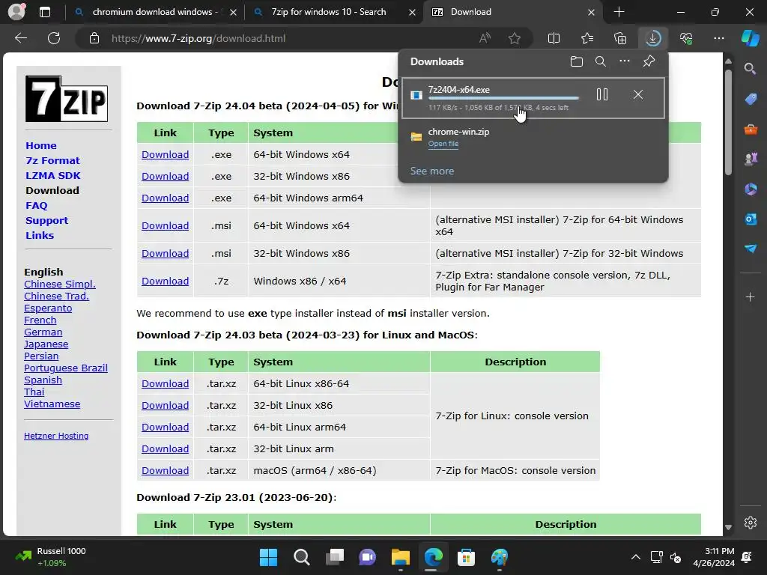Open sidebar Outlook icon

tap(751, 219)
